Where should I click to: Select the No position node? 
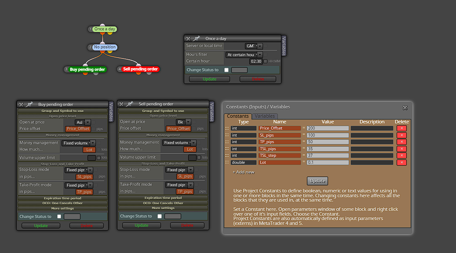105,47
